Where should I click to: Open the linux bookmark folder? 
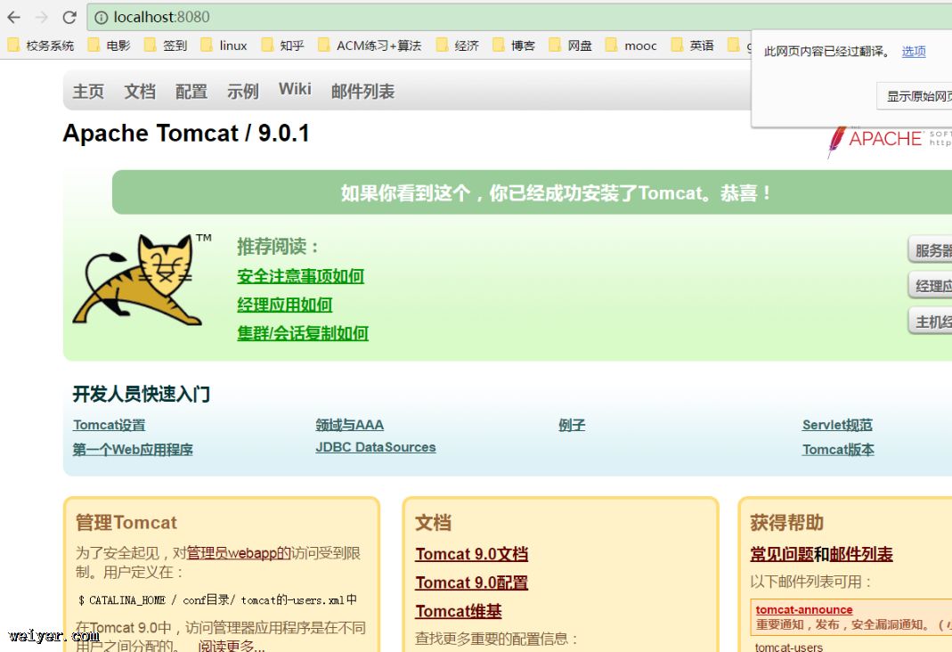224,45
